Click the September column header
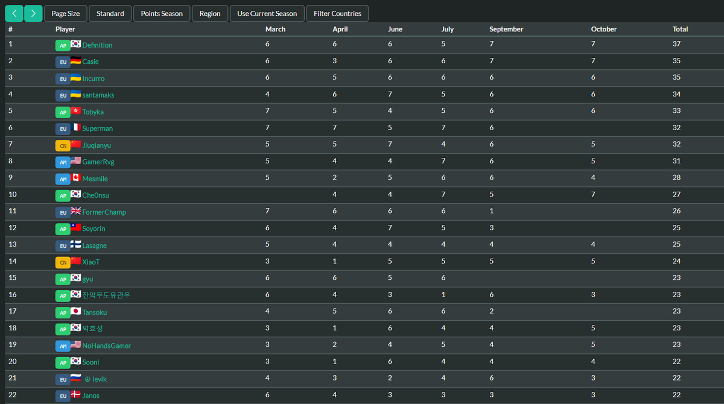724x404 pixels. click(506, 29)
